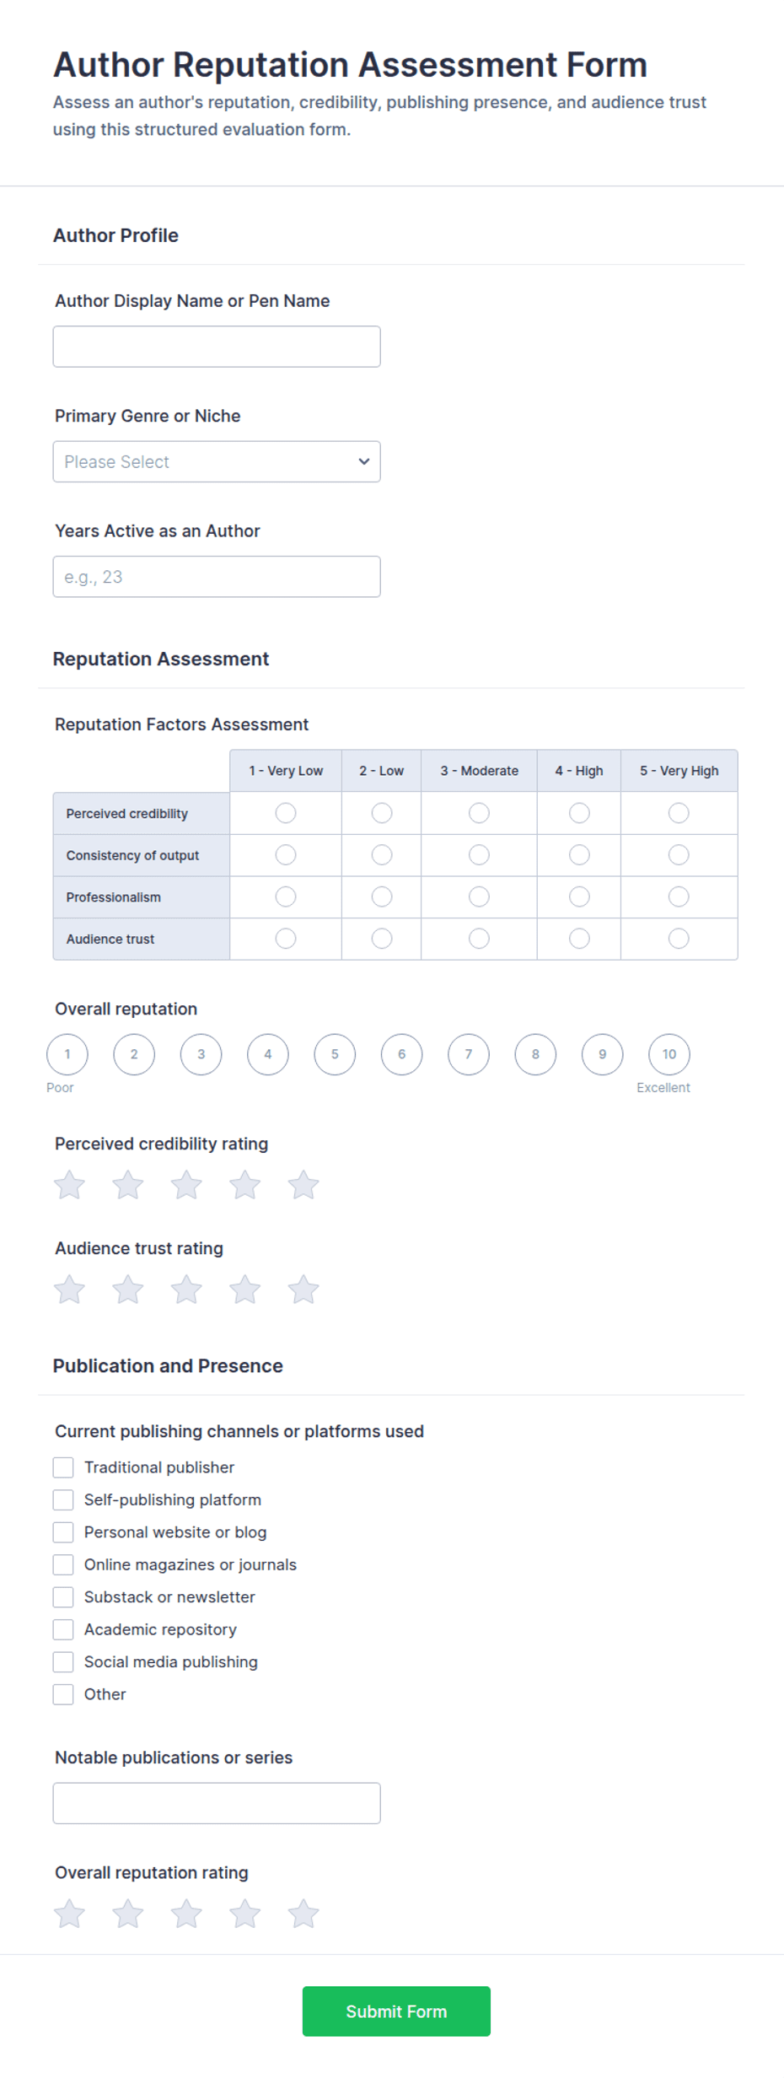Open the Primary Genre or Niche dropdown
The width and height of the screenshot is (784, 2078).
217,461
